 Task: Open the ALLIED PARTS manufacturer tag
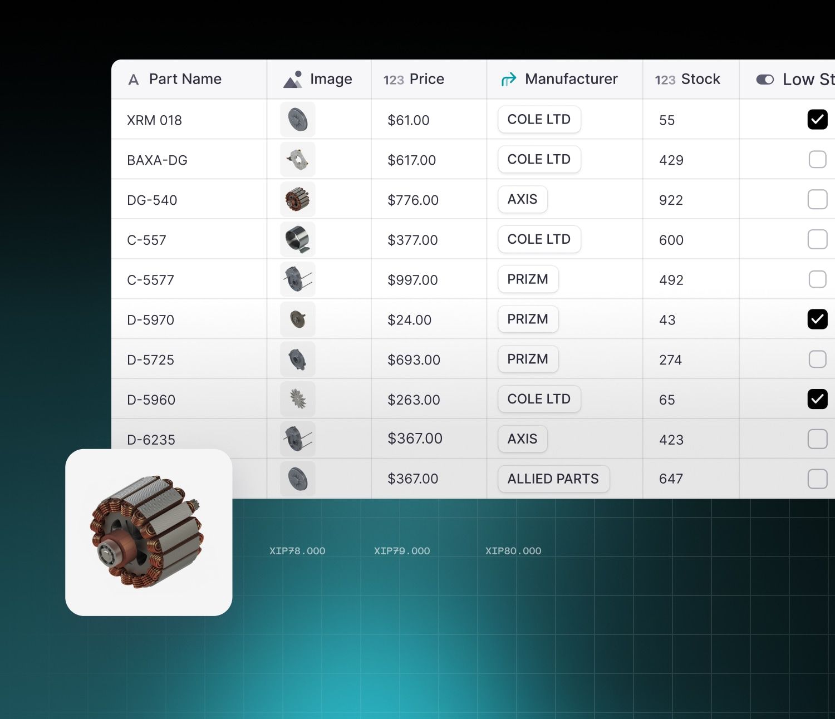(x=553, y=479)
